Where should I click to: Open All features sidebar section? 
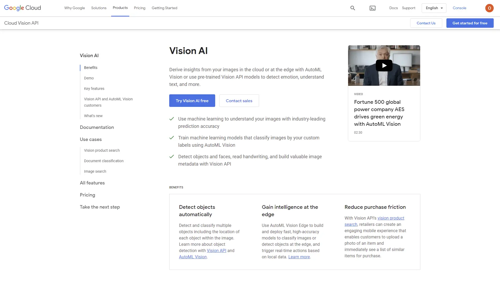92,183
